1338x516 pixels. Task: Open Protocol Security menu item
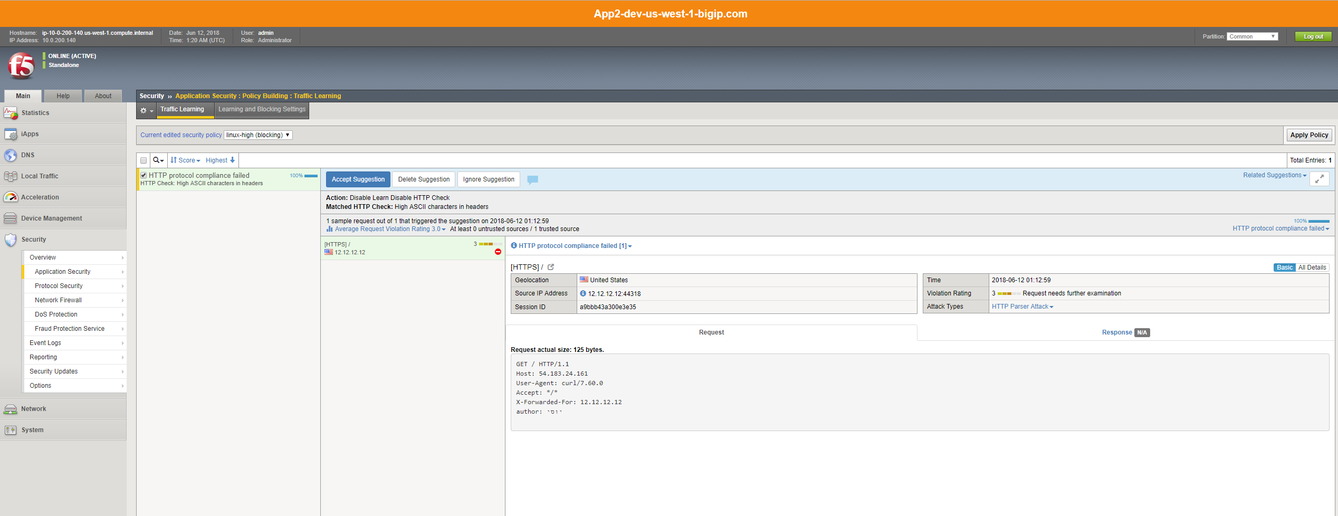(x=75, y=286)
